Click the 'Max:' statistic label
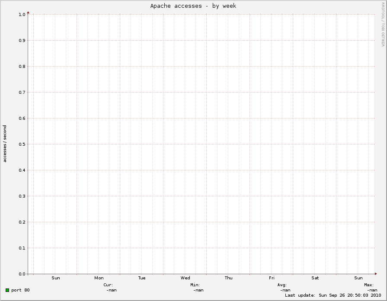Viewport: 387px width, 301px height. [369, 285]
